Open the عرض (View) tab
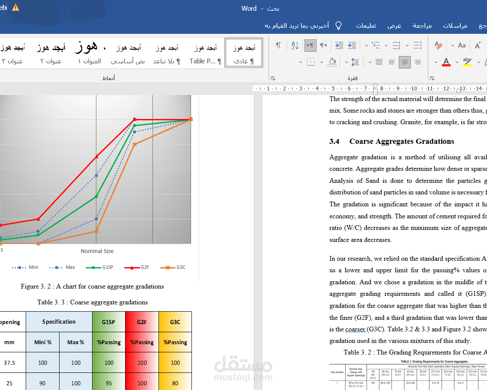487x390 pixels. [394, 26]
